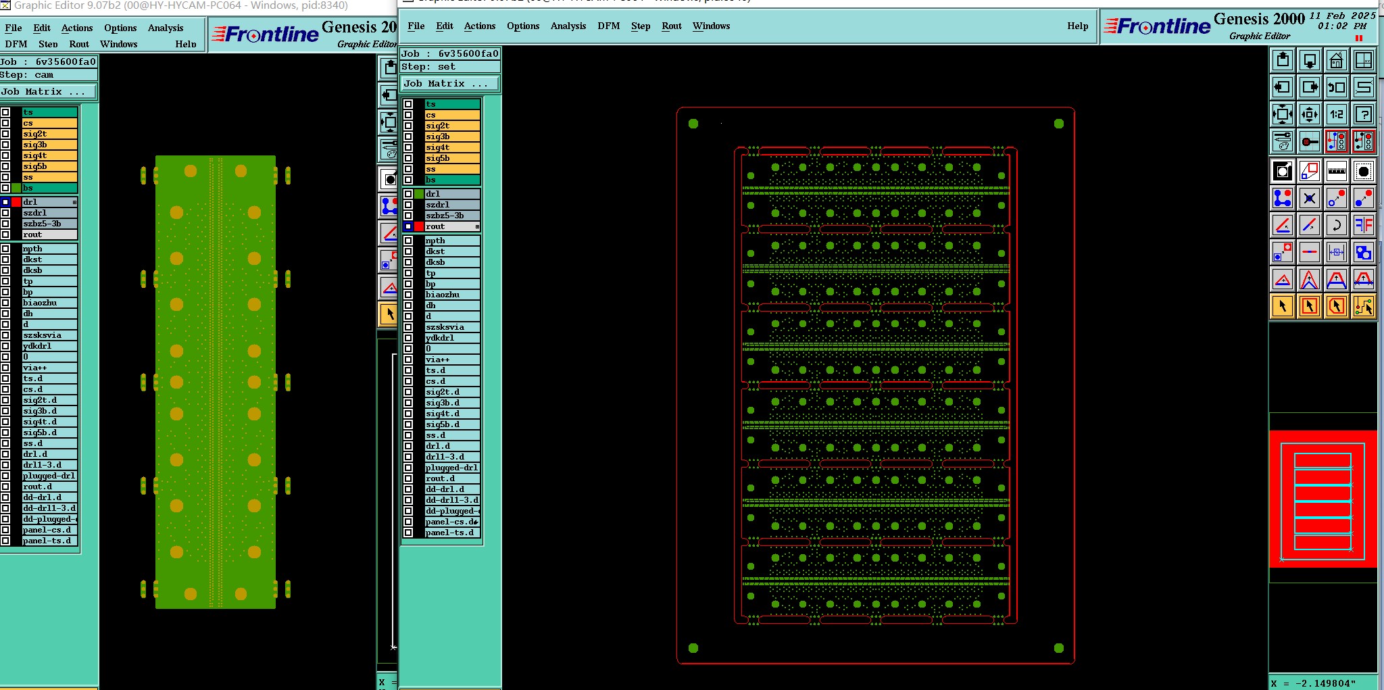The height and width of the screenshot is (690, 1384).
Task: Open the Analysis menu in cam window
Action: point(166,28)
